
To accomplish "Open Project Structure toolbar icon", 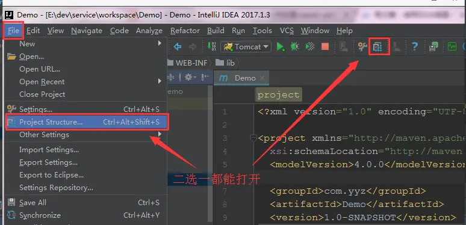I will [377, 46].
